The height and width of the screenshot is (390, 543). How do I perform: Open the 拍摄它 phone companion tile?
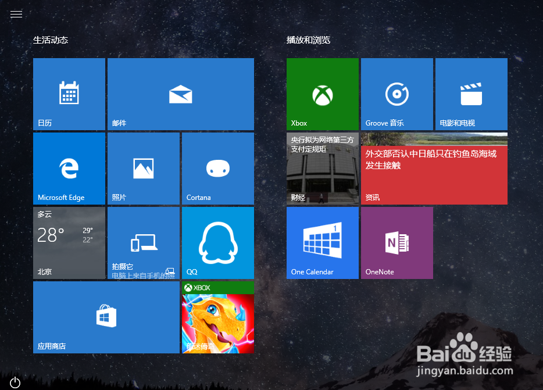144,243
